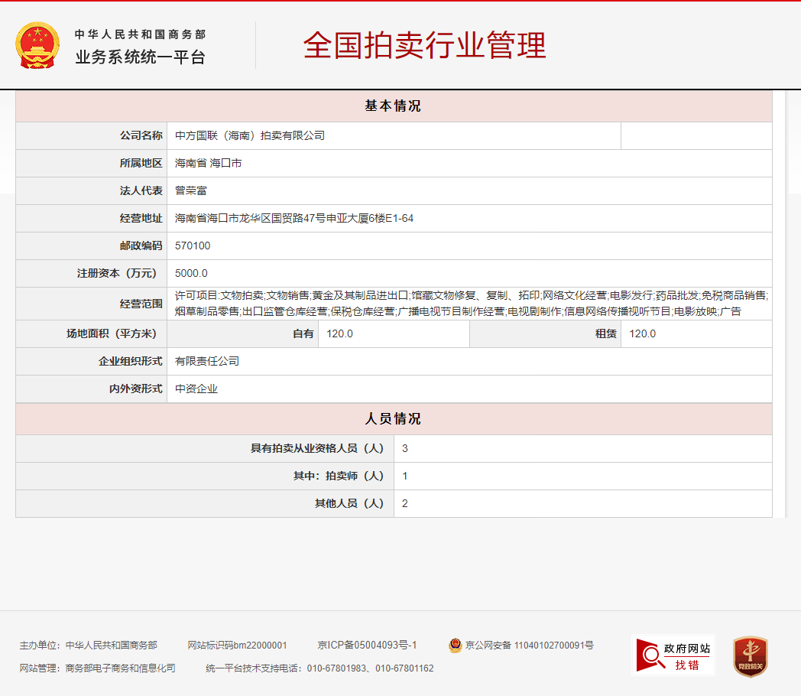
Task: Click the 基本情况 section header
Action: point(393,106)
